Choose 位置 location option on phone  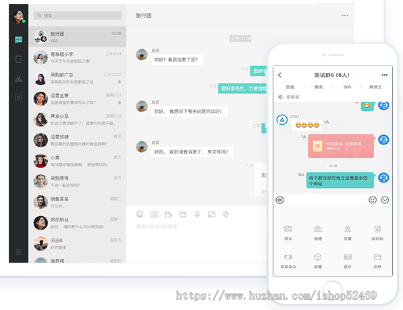point(348,233)
